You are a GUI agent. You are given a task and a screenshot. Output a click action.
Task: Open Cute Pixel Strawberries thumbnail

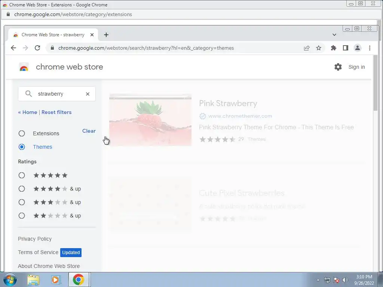tap(150, 205)
